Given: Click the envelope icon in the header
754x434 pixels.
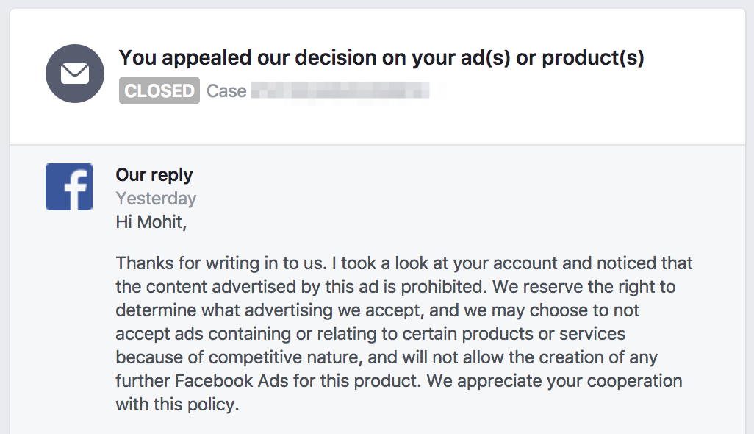Looking at the screenshot, I should (x=74, y=74).
